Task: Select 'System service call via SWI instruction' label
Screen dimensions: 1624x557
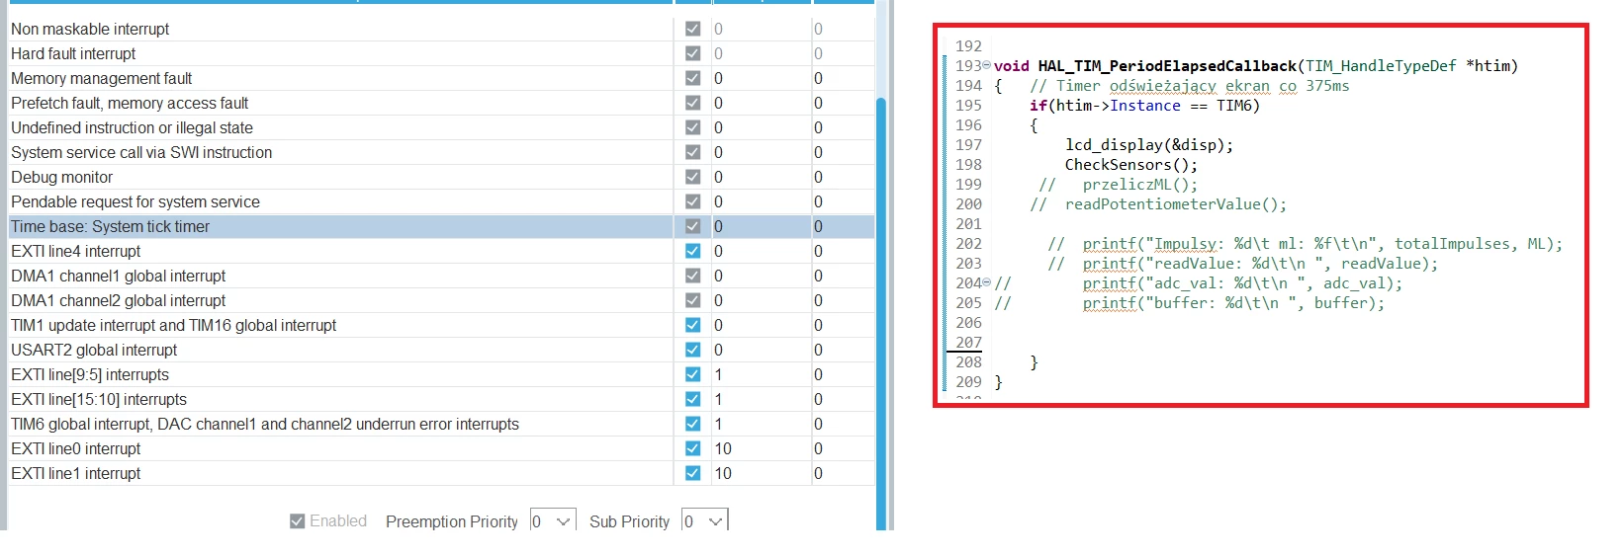Action: point(141,152)
